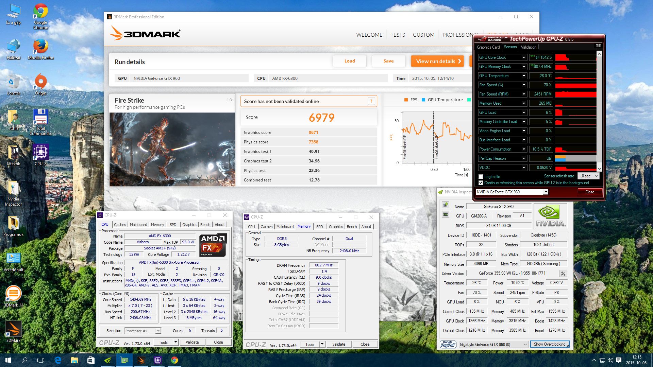
Task: Launch the 3DMark 11 desktop shortcut
Action: point(13,296)
